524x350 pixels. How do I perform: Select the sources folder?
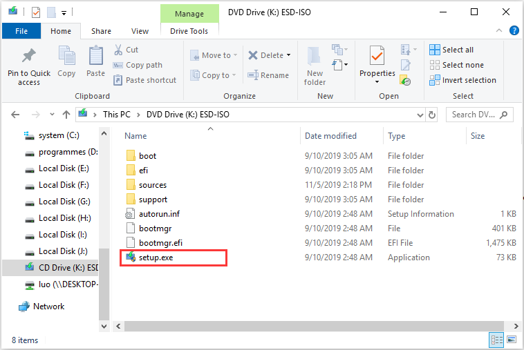point(152,185)
